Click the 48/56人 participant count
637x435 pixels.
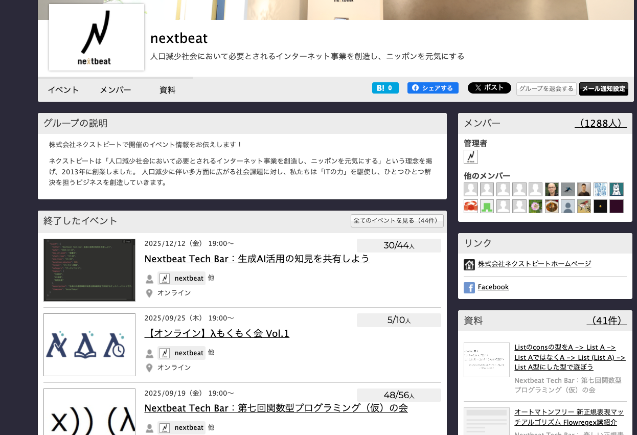399,395
